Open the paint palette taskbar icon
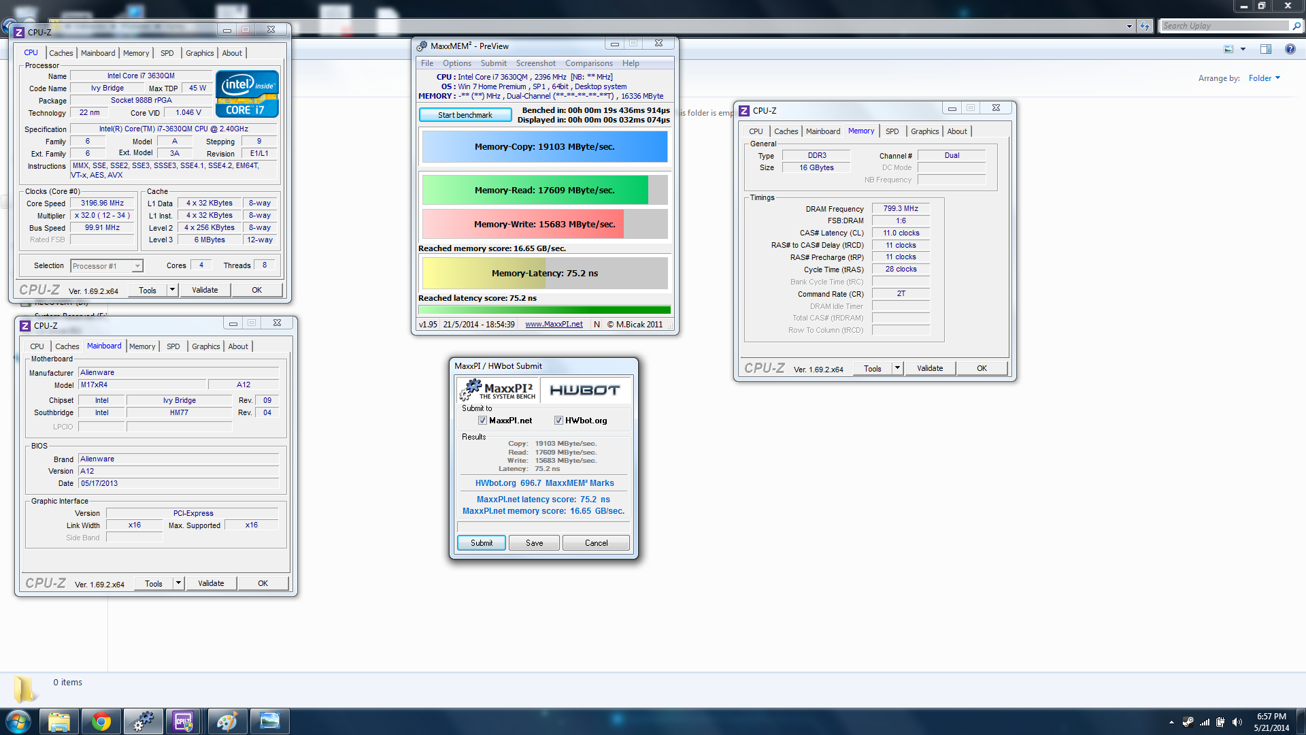Image resolution: width=1306 pixels, height=735 pixels. coord(227,721)
